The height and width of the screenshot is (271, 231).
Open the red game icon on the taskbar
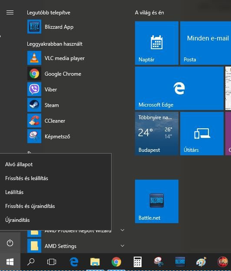point(223,262)
